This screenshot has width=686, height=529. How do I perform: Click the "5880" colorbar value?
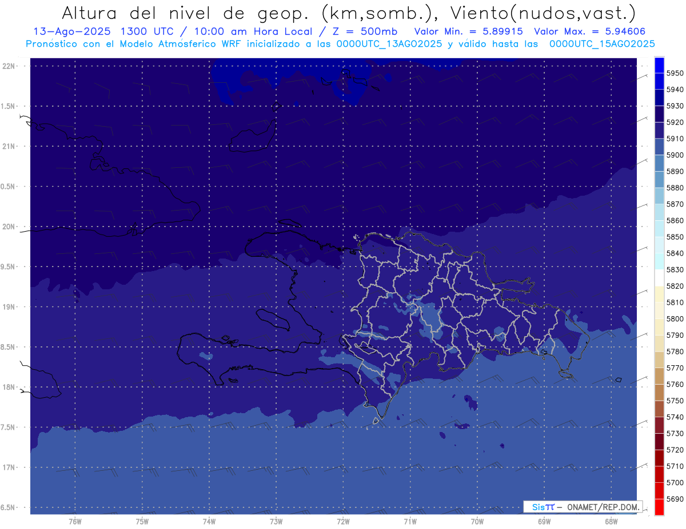(675, 188)
